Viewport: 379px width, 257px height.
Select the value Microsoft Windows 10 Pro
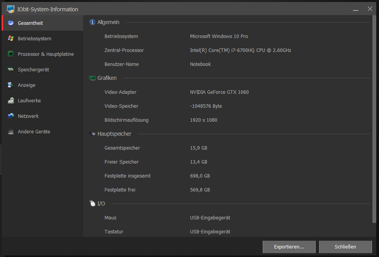point(219,36)
